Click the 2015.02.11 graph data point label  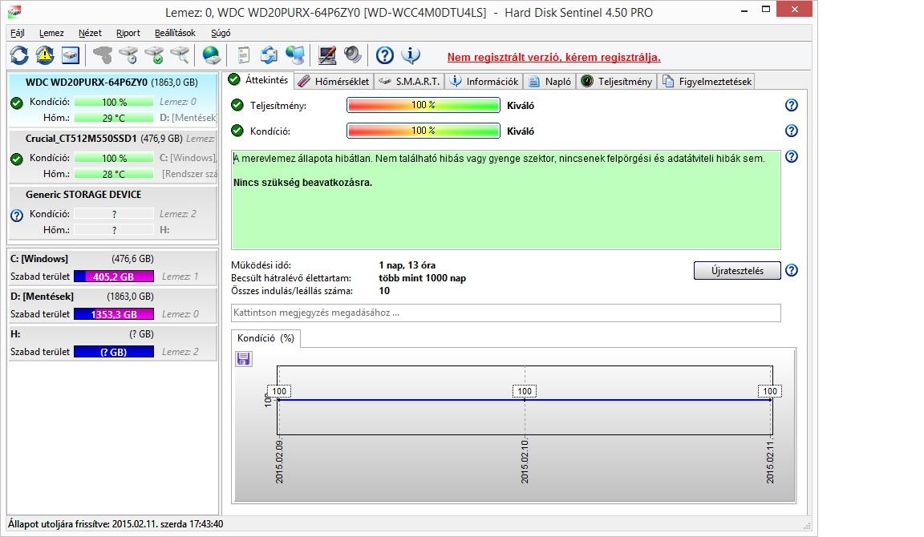(770, 391)
